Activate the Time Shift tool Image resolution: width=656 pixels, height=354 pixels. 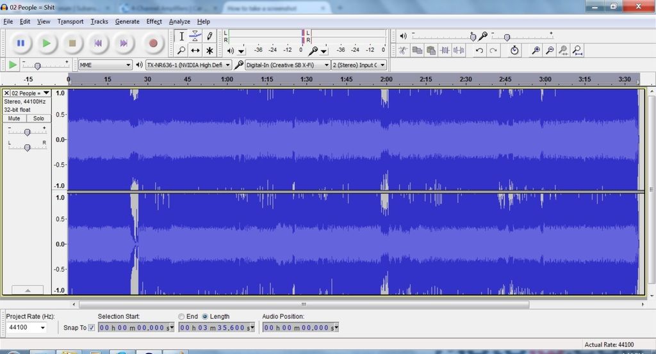click(195, 51)
